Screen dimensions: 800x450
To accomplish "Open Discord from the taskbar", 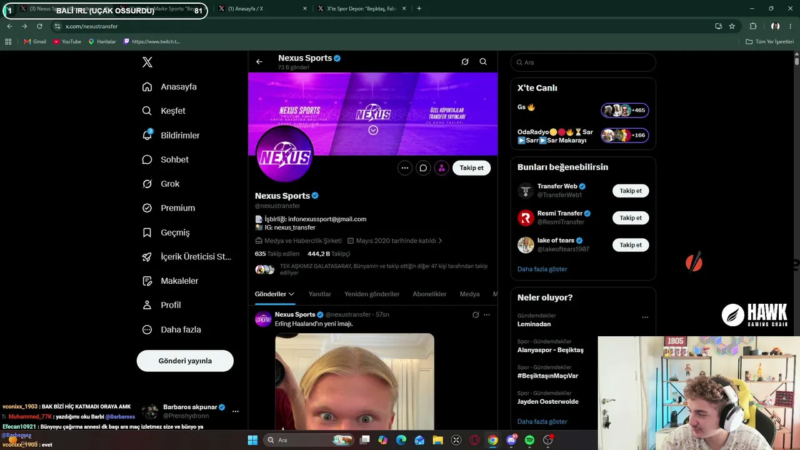I will (x=511, y=440).
